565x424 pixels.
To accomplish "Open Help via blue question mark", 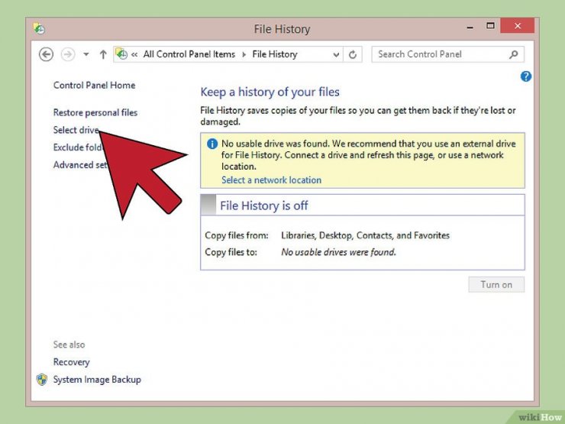I will click(x=526, y=76).
